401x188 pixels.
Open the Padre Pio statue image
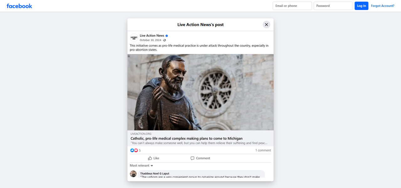coord(200,92)
